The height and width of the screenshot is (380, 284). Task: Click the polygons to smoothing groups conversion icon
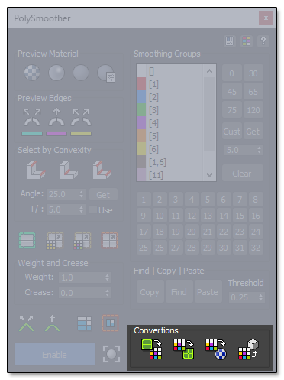(x=151, y=349)
